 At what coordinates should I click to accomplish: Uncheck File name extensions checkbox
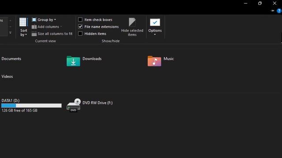click(80, 27)
